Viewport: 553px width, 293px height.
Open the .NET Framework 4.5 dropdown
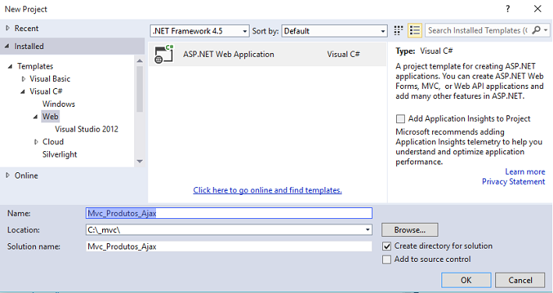tap(200, 31)
